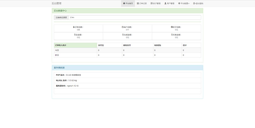Expand the 平台配置 dropdown caret
The width and height of the screenshot is (255, 128).
(x=189, y=3)
